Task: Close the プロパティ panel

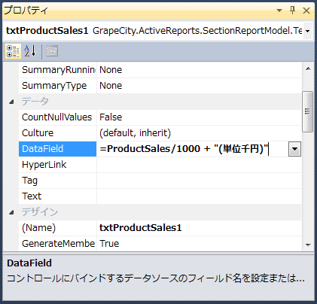Action: [x=306, y=11]
